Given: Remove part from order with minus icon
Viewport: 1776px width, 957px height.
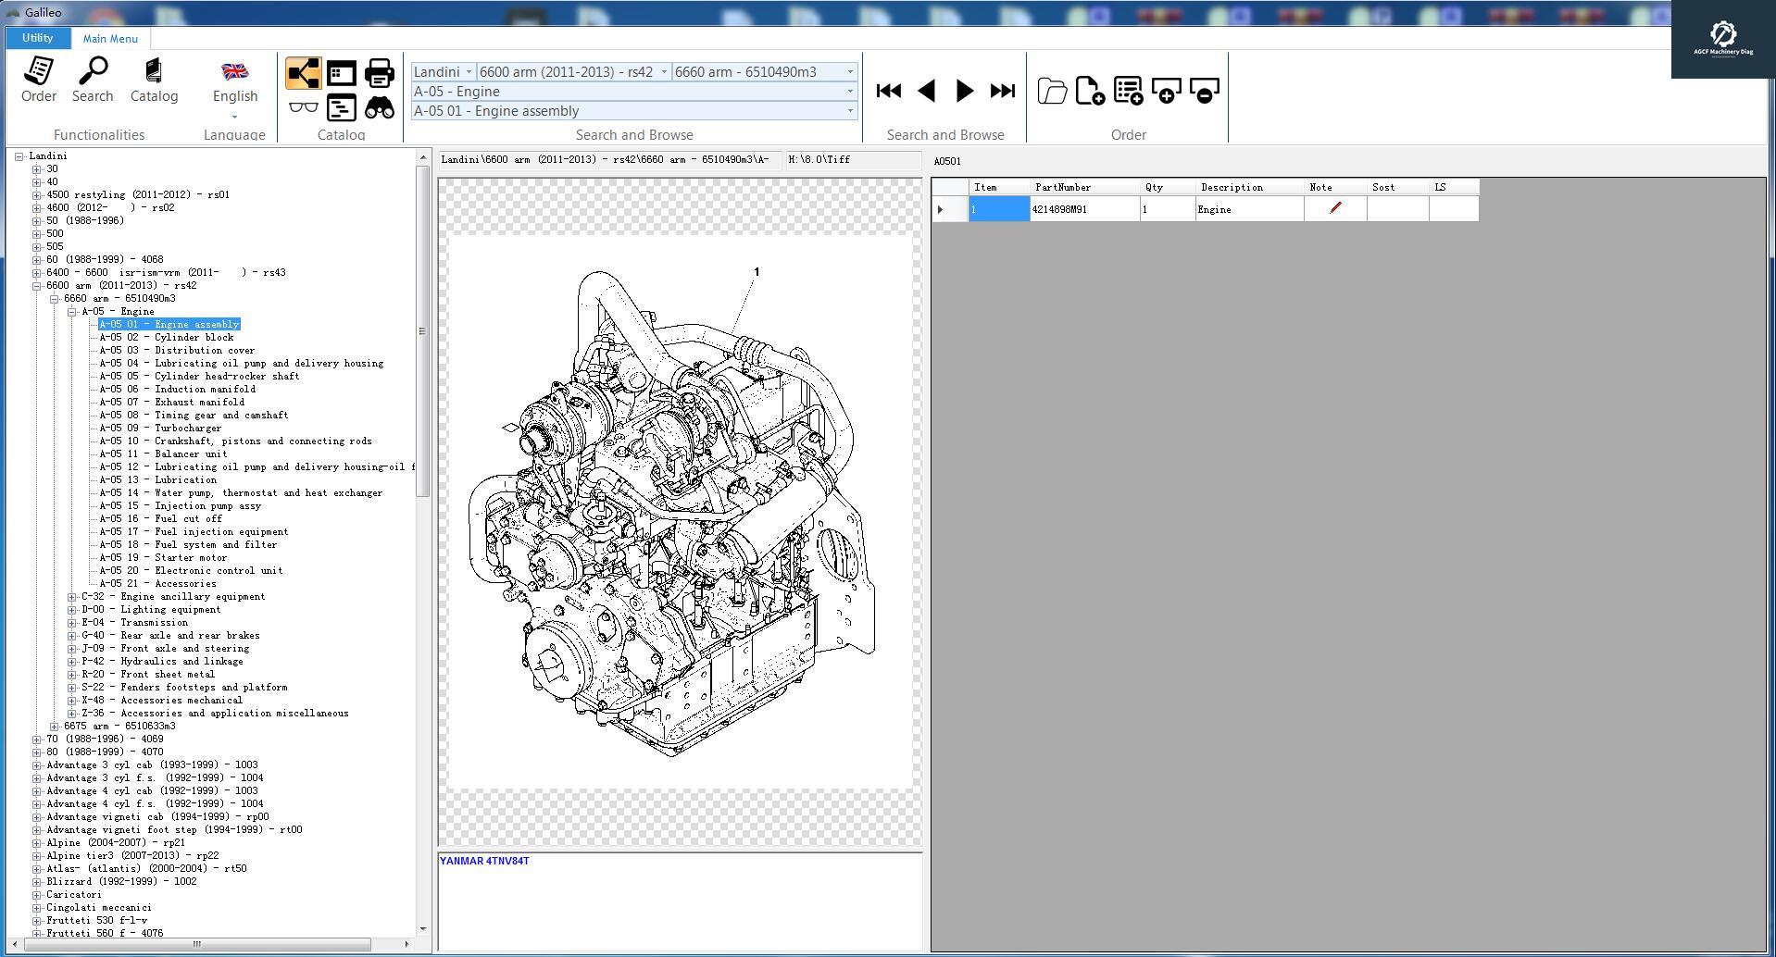Looking at the screenshot, I should point(1202,91).
